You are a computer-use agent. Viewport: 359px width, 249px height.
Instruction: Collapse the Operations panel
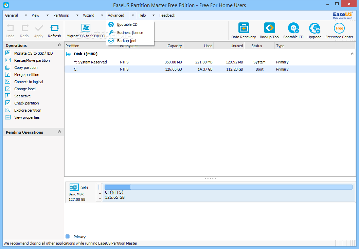(x=59, y=45)
